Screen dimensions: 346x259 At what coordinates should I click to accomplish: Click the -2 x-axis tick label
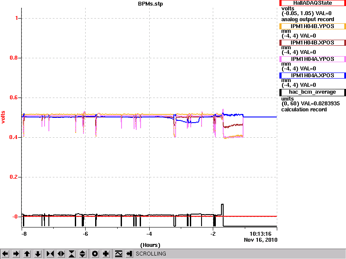(213, 234)
